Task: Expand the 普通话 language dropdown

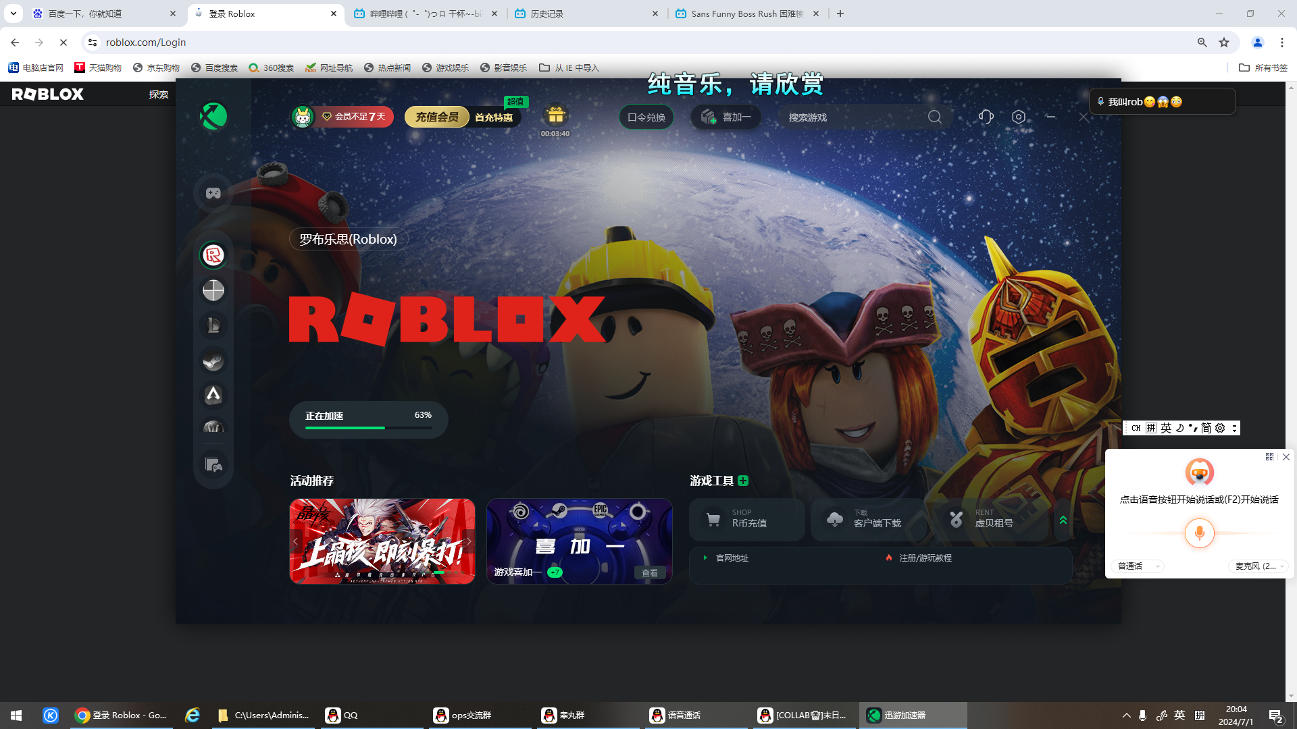Action: [x=1138, y=566]
